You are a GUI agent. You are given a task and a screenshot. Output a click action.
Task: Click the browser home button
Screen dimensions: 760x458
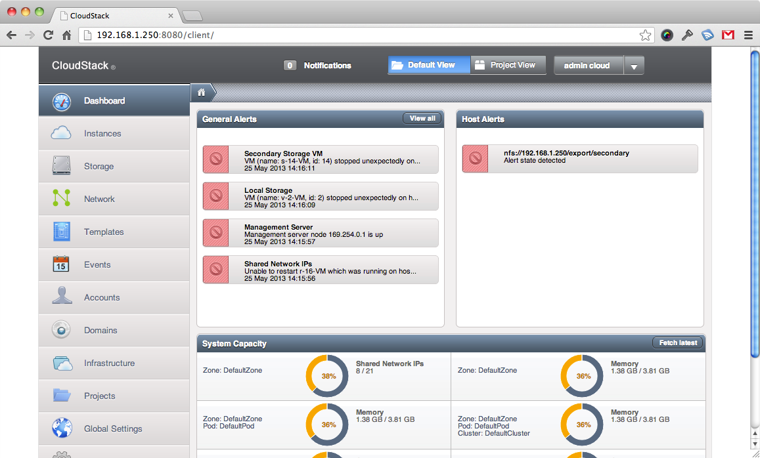[x=67, y=35]
